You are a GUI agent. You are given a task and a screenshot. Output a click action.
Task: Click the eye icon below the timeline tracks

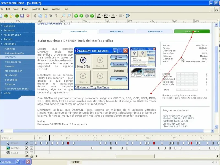coord(27,156)
